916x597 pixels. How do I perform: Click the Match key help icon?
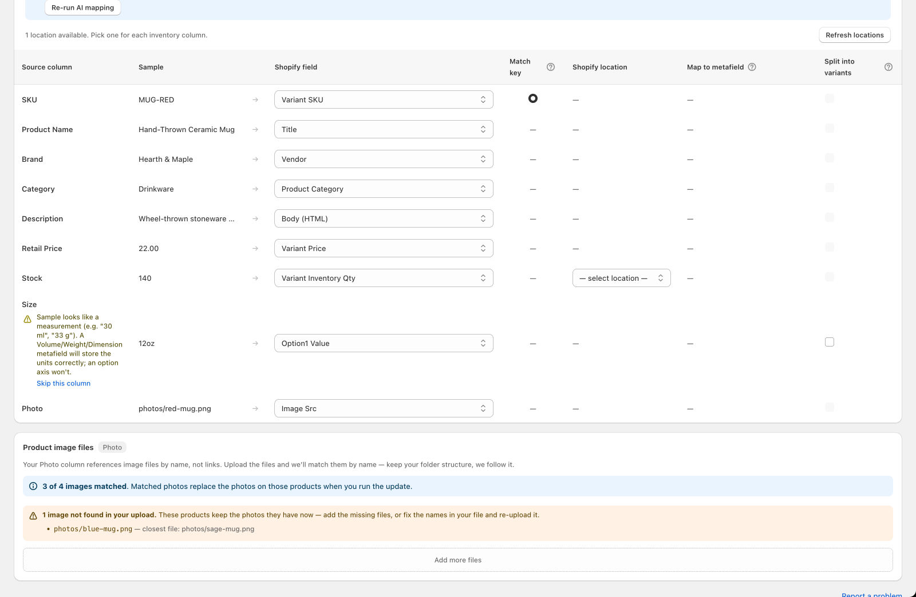point(551,67)
